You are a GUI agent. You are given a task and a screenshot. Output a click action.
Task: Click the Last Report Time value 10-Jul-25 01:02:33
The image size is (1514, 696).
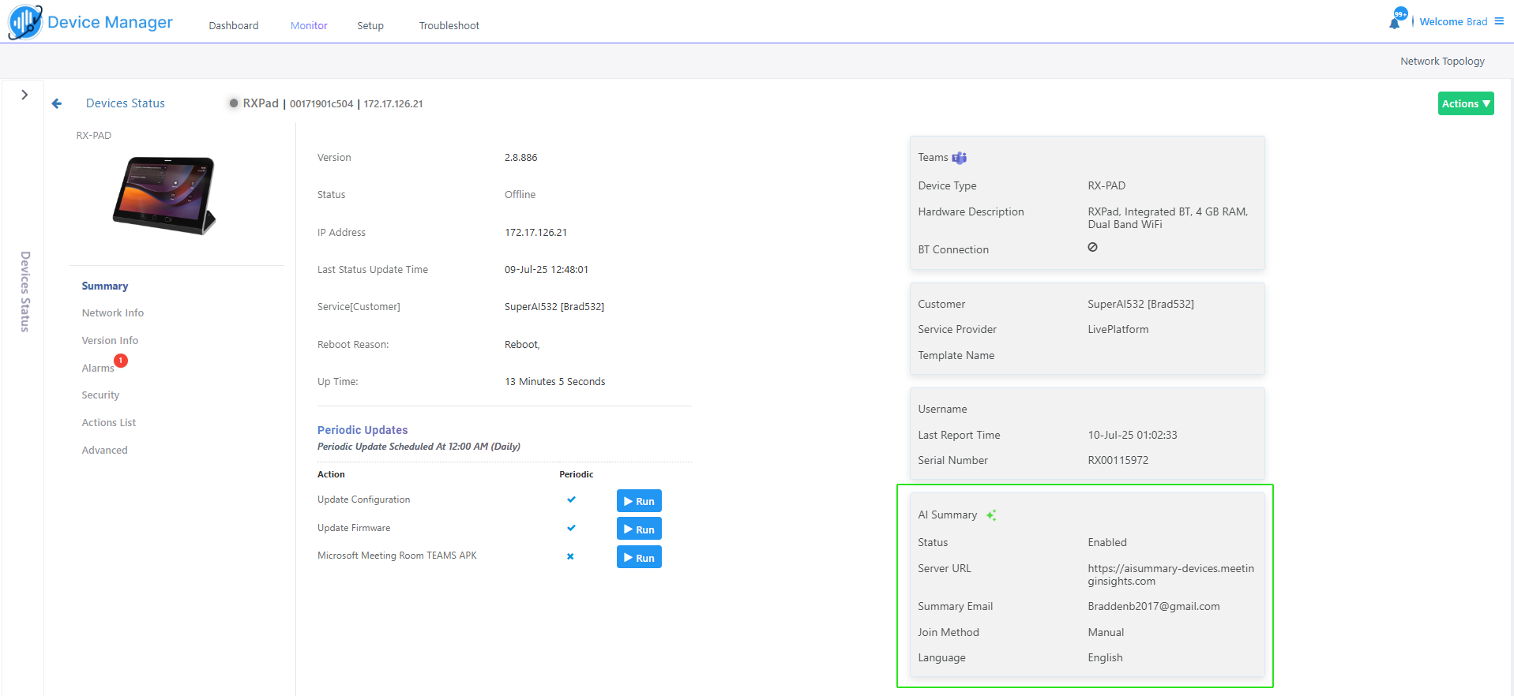click(x=1133, y=436)
